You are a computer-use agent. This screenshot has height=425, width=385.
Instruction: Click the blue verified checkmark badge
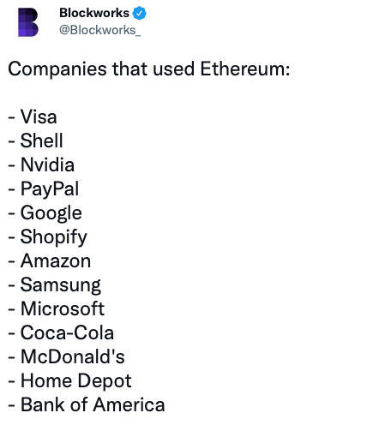140,13
